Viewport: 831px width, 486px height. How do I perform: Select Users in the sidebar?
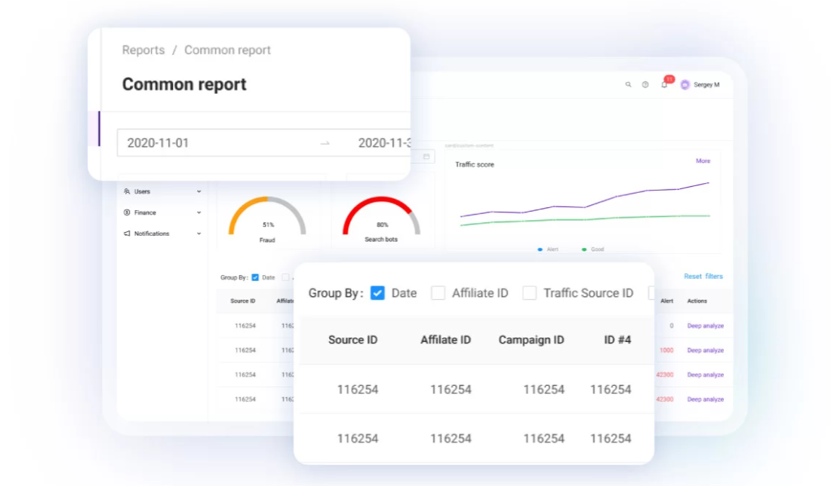[x=142, y=191]
